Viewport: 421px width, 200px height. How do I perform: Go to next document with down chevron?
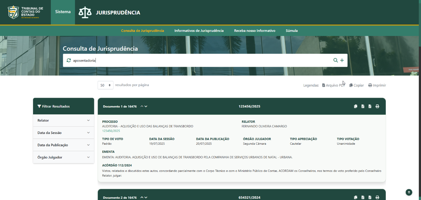coord(146,106)
